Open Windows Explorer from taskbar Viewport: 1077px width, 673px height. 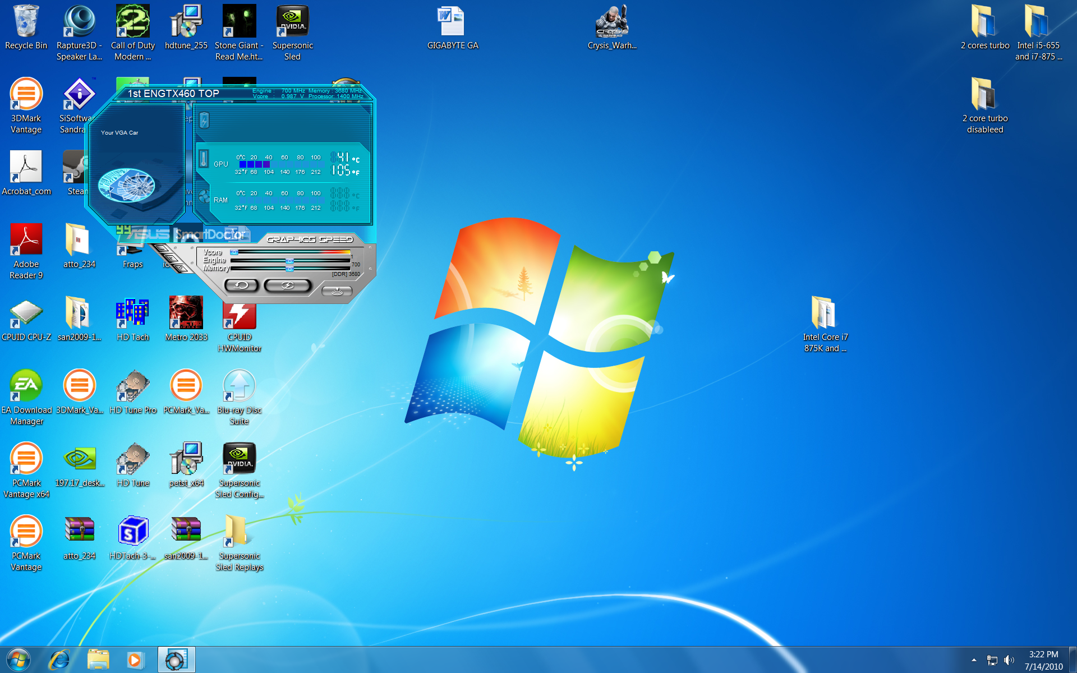click(x=98, y=660)
